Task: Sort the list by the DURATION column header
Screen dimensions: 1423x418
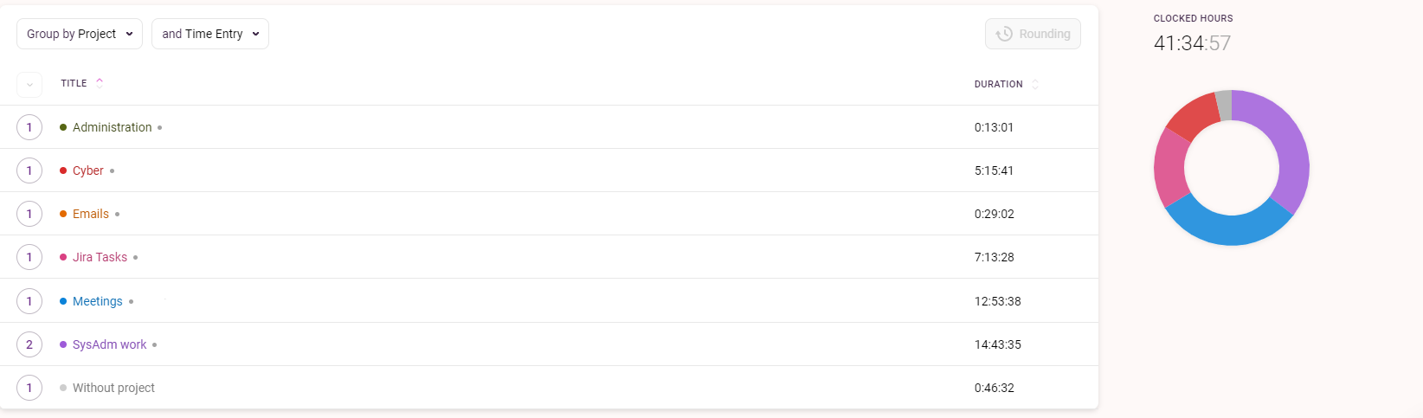Action: pyautogui.click(x=998, y=84)
